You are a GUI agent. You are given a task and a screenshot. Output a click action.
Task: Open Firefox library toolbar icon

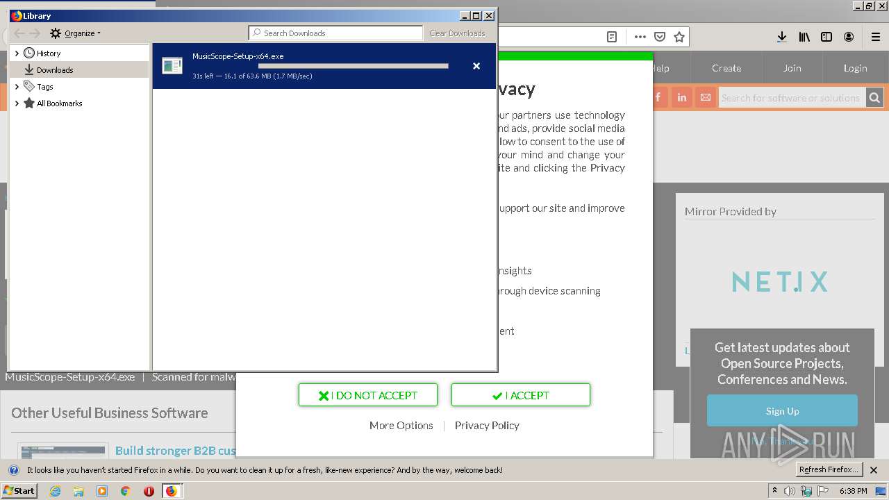(x=804, y=37)
